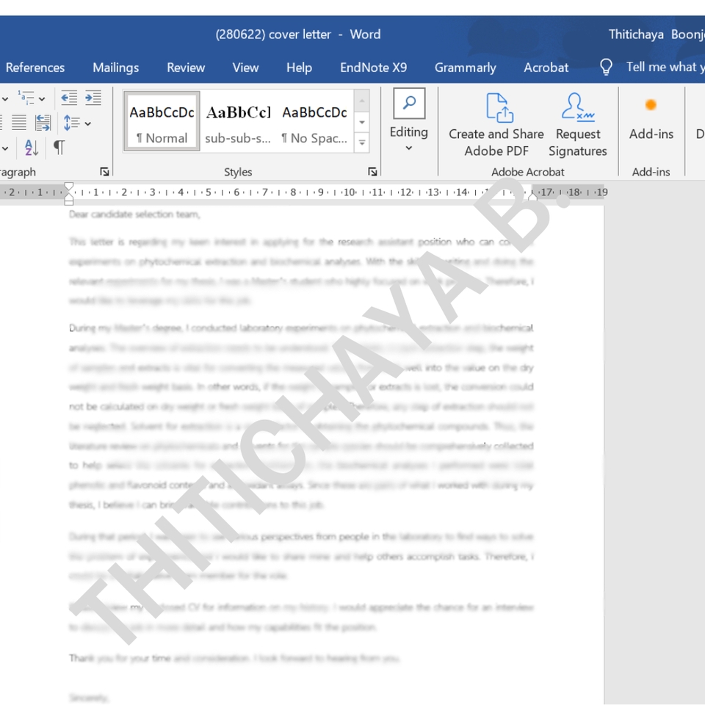Increase the paragraph indent

click(x=93, y=98)
